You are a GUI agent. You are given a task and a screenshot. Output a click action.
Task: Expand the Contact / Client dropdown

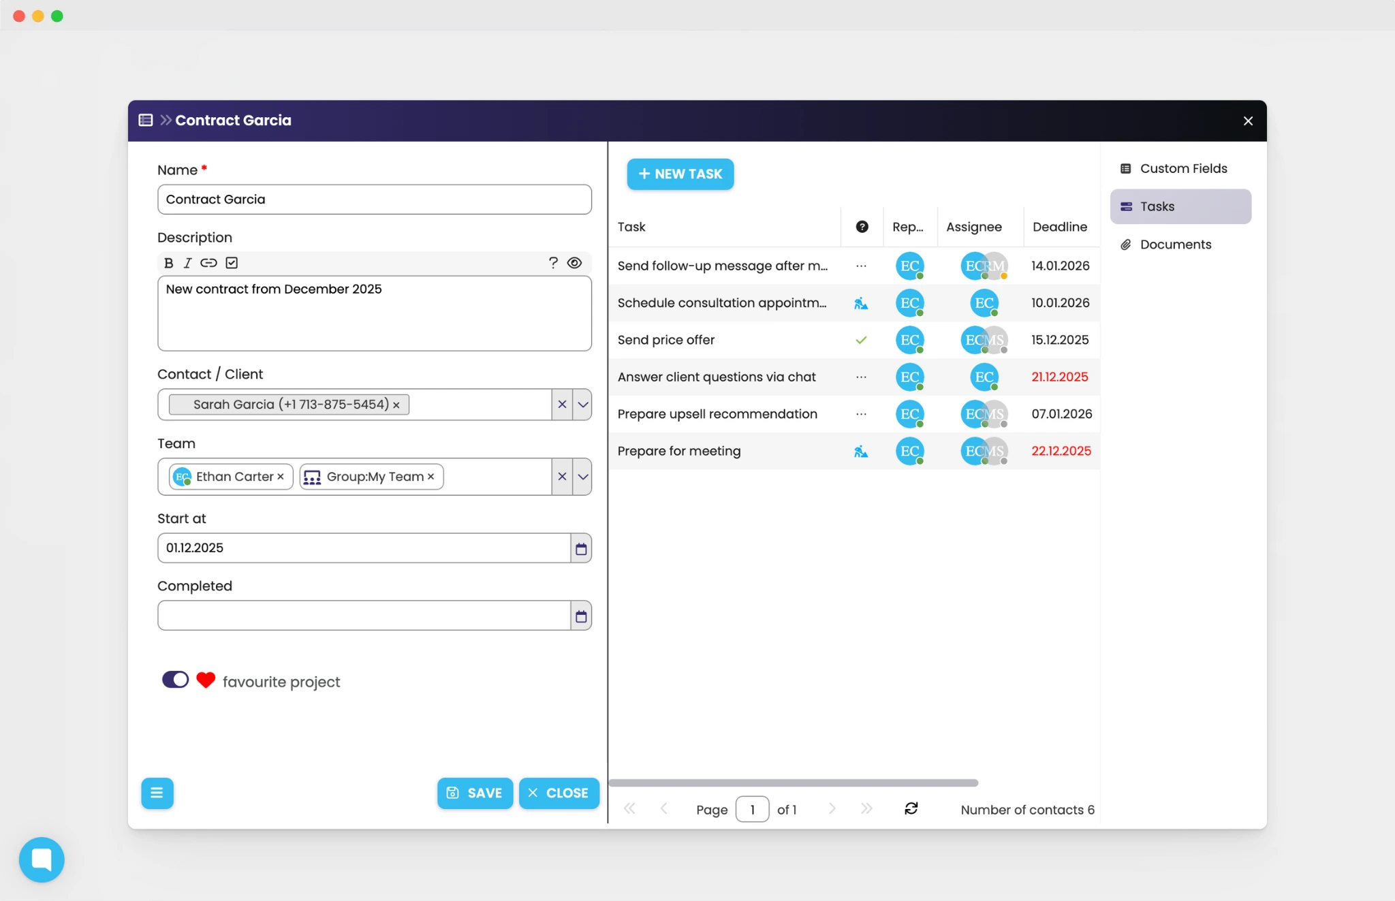pyautogui.click(x=582, y=405)
